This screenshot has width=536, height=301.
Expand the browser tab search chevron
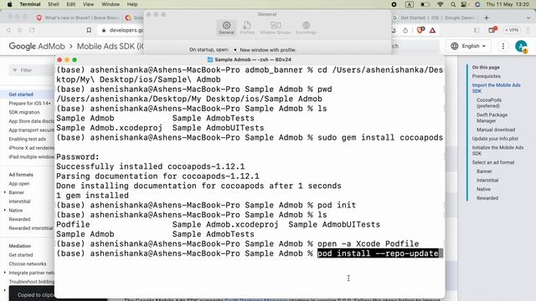coord(528,18)
